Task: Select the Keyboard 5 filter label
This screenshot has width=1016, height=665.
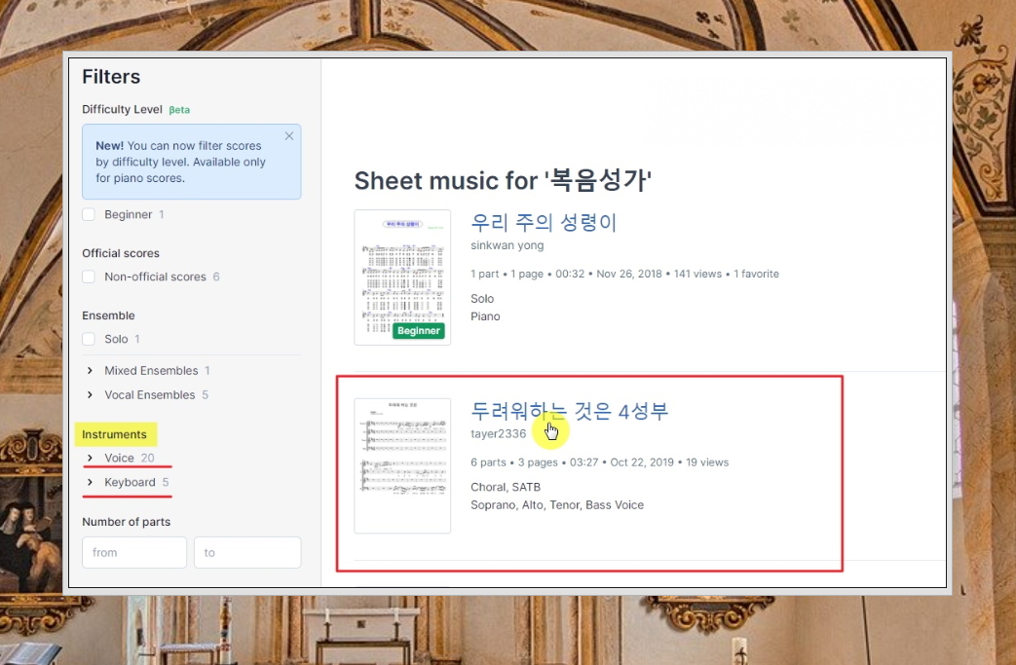Action: coord(136,482)
